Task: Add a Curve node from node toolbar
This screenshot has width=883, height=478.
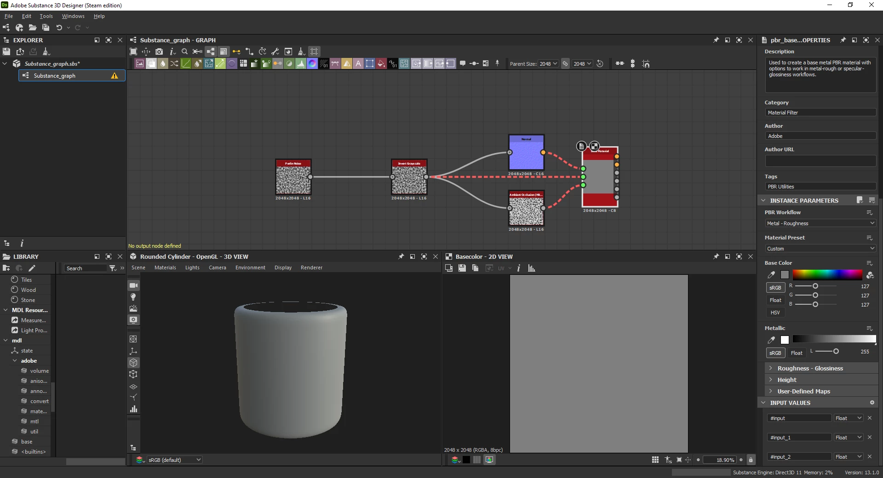Action: (x=186, y=63)
